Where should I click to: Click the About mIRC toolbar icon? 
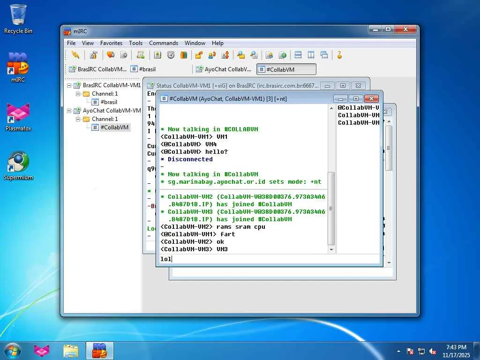[x=339, y=55]
